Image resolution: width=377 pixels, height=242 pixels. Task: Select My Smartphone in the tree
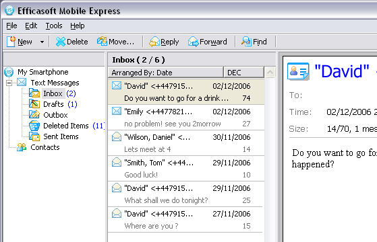43,72
